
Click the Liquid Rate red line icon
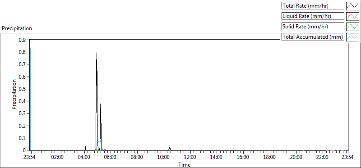click(353, 16)
